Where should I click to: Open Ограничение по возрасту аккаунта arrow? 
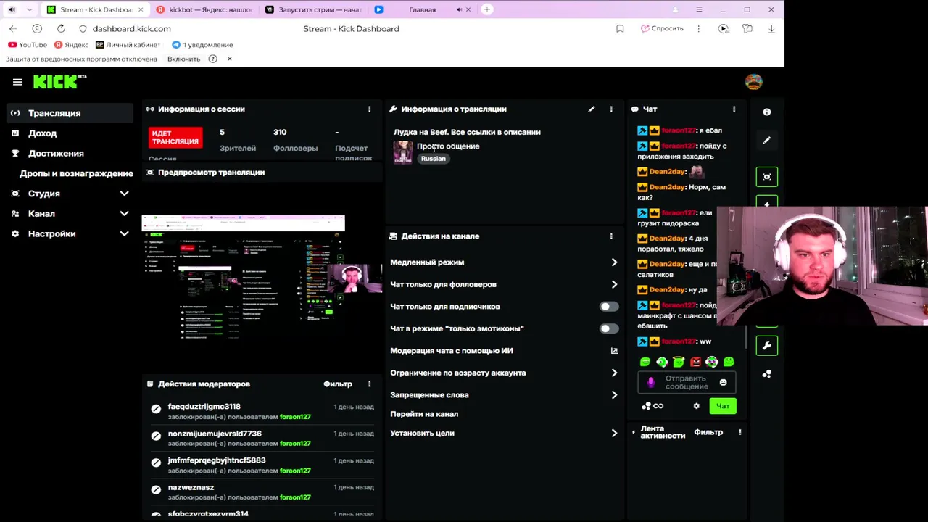[x=614, y=373]
